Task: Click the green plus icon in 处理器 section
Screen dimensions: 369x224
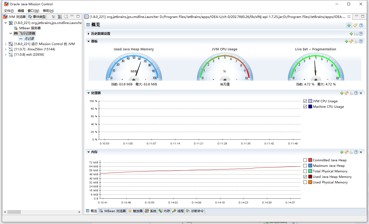Action: (342, 93)
